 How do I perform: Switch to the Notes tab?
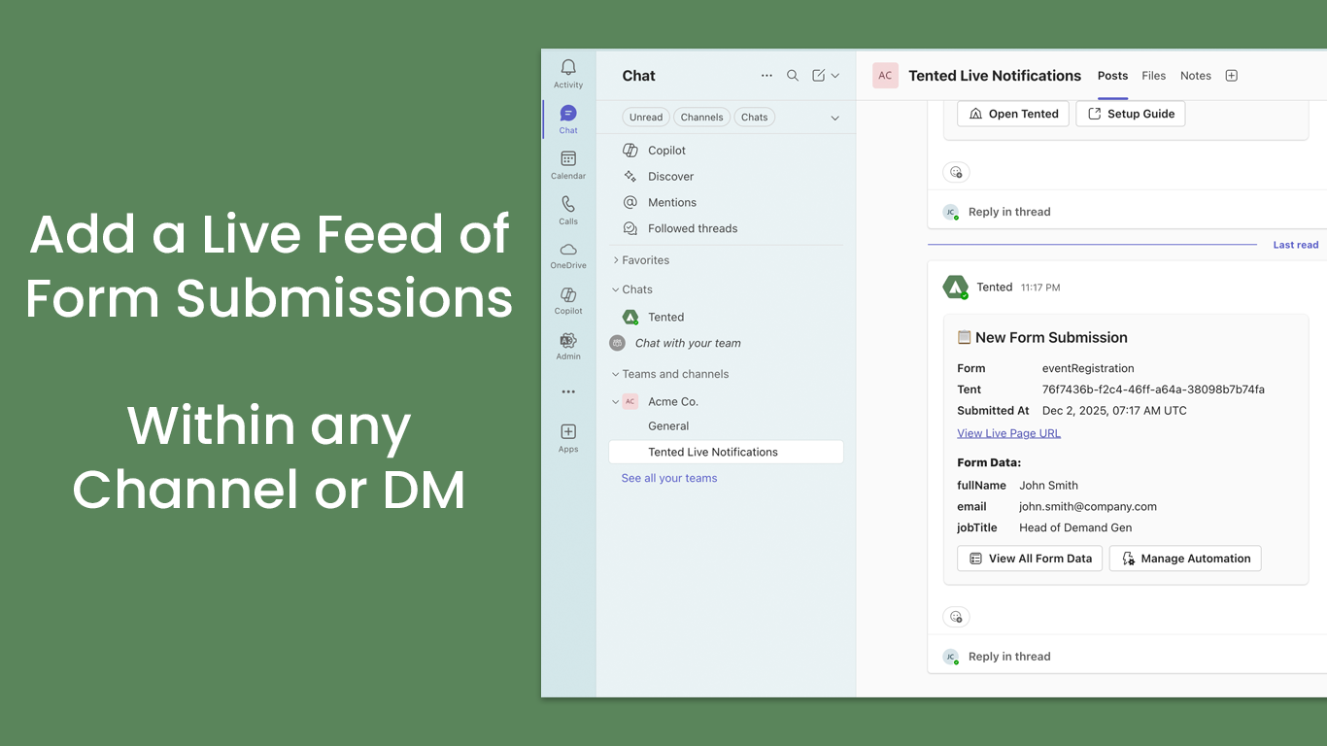coord(1196,76)
